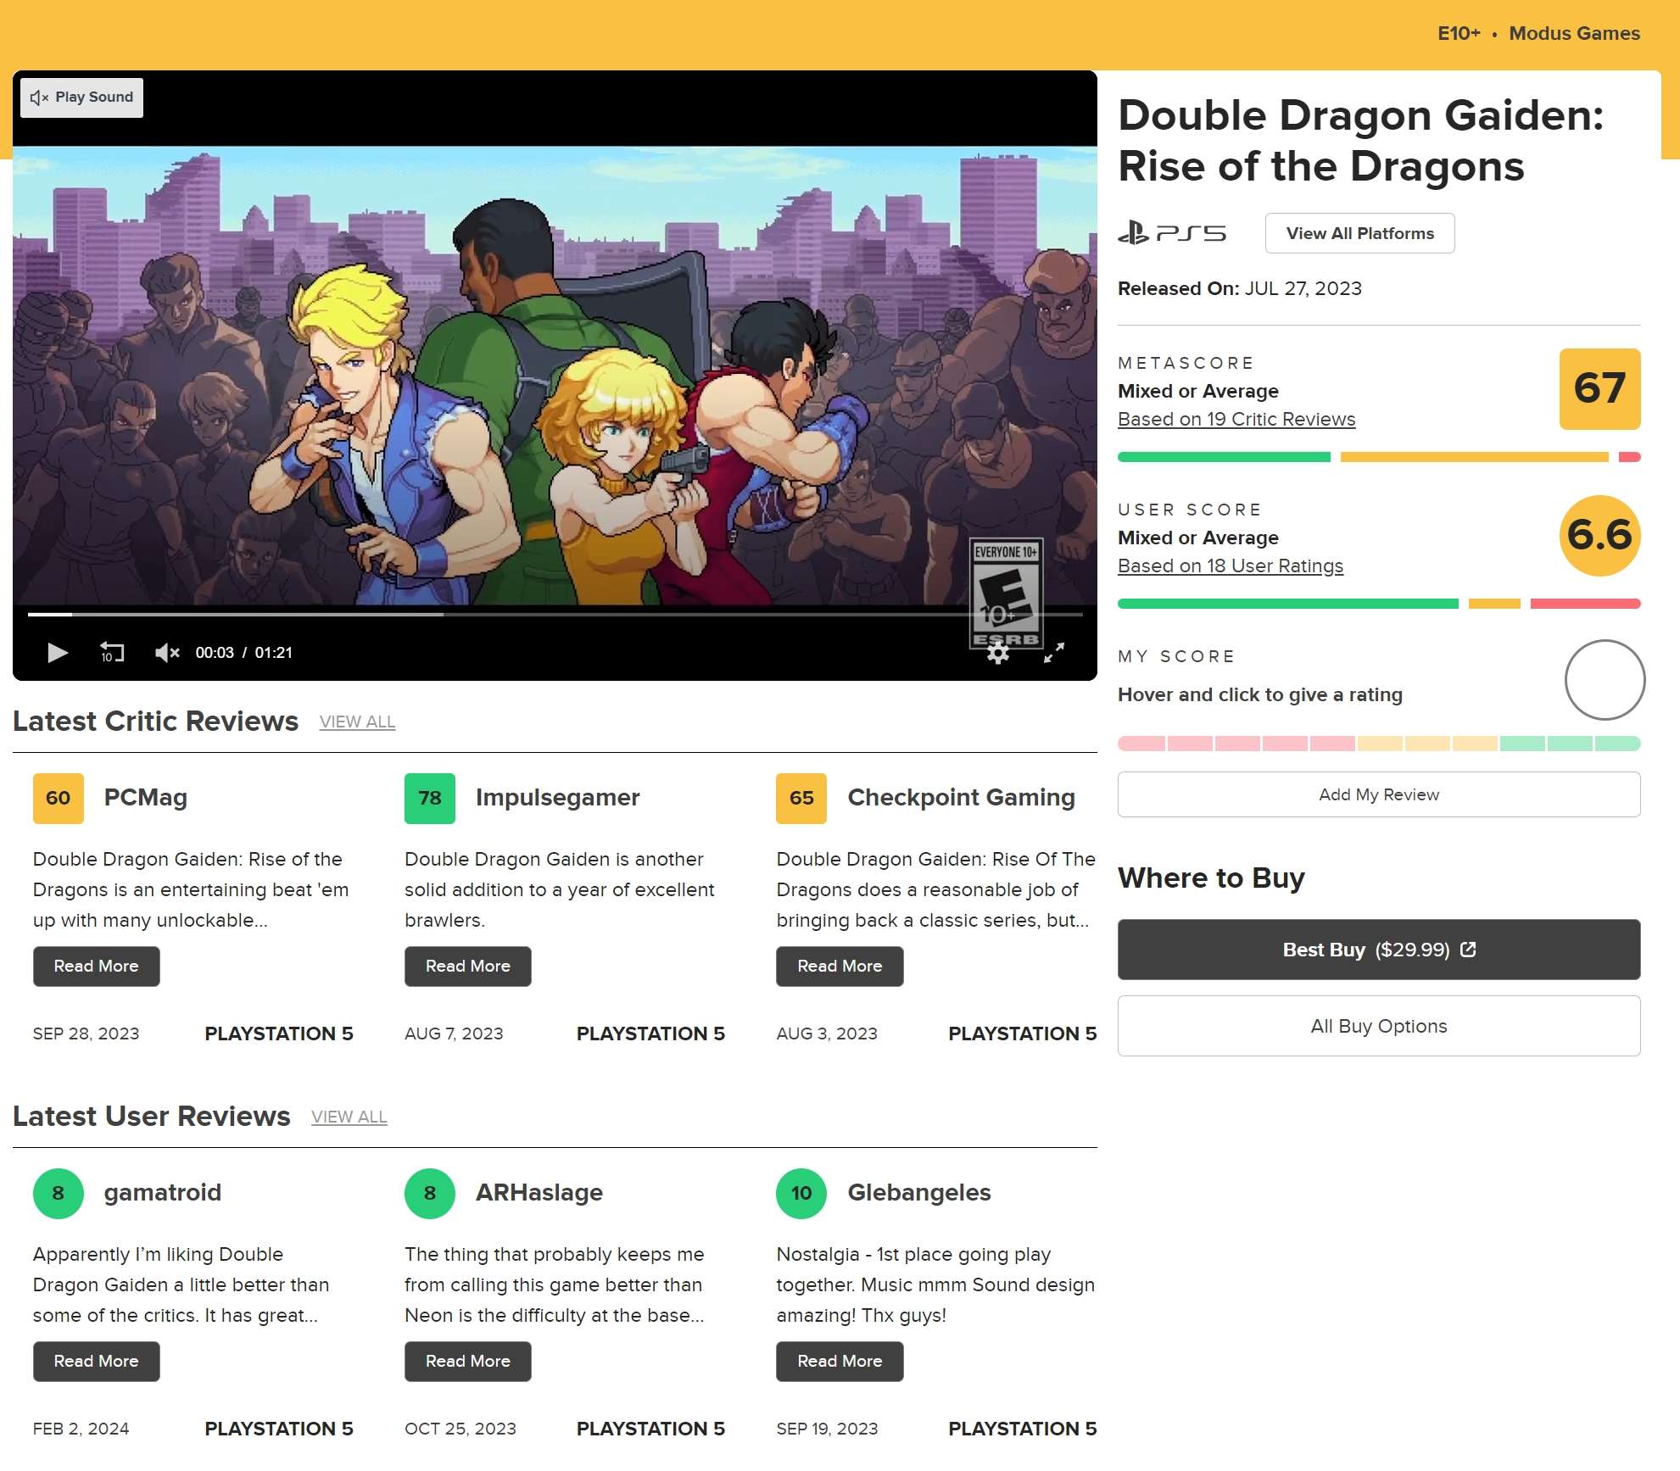1680x1471 pixels.
Task: Rewind the trailer 10 seconds
Action: pyautogui.click(x=112, y=652)
